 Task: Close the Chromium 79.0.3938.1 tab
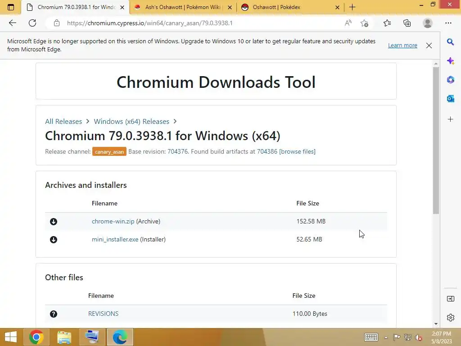(x=122, y=7)
